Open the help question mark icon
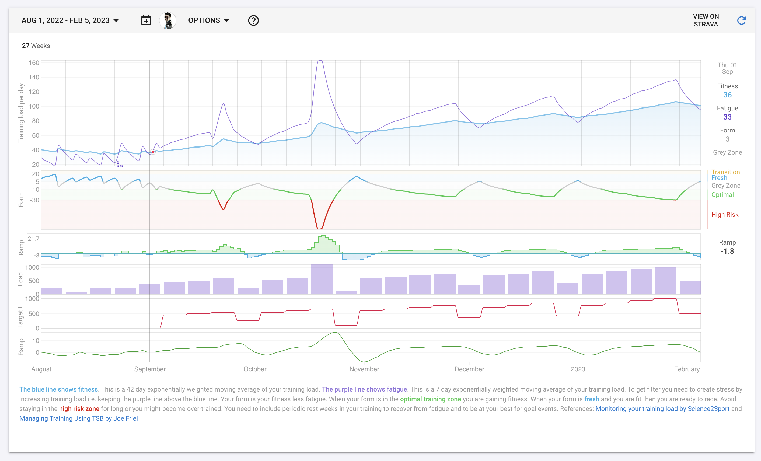The image size is (761, 461). [253, 20]
